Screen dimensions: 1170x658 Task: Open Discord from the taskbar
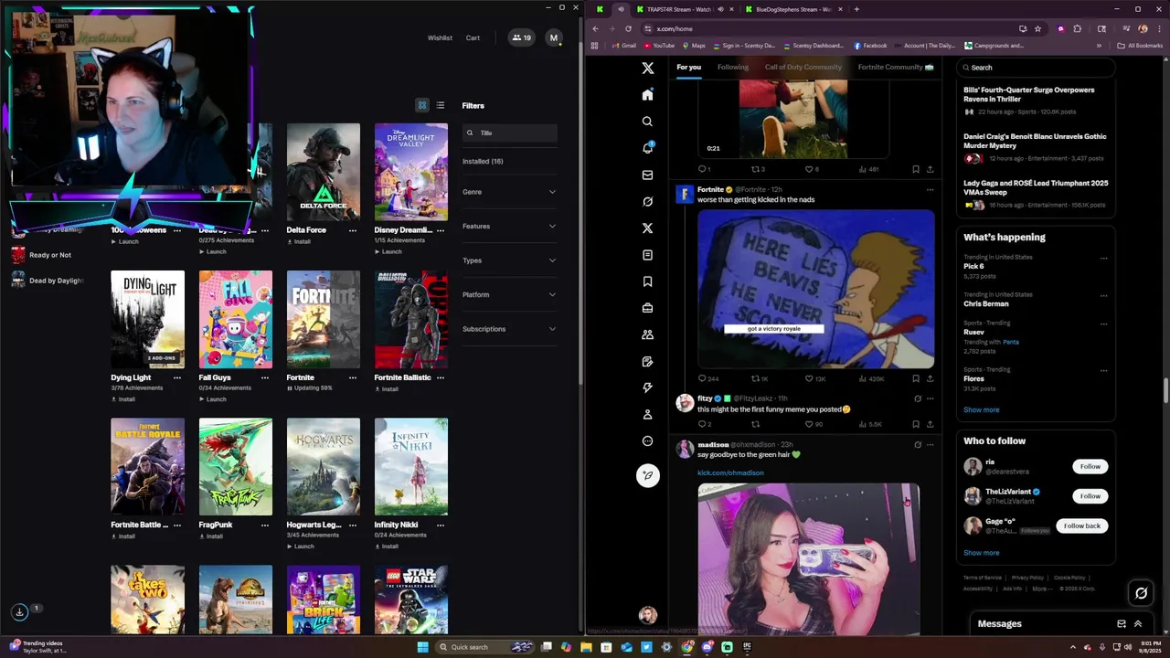coord(707,647)
